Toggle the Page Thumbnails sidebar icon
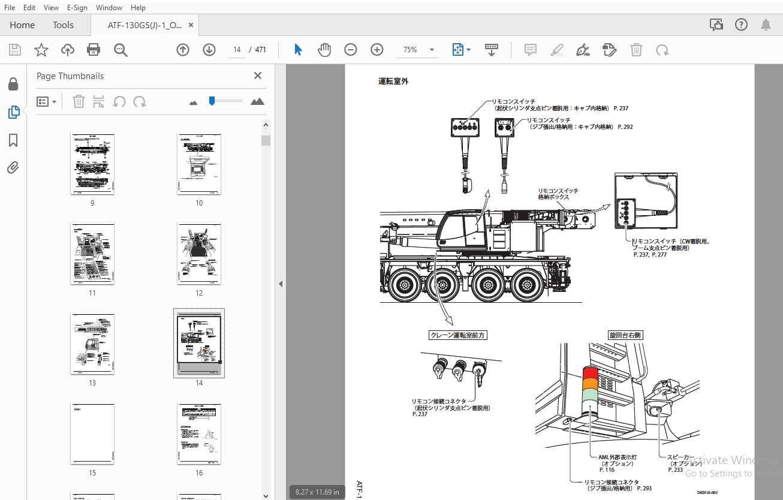The width and height of the screenshot is (783, 500). tap(13, 112)
